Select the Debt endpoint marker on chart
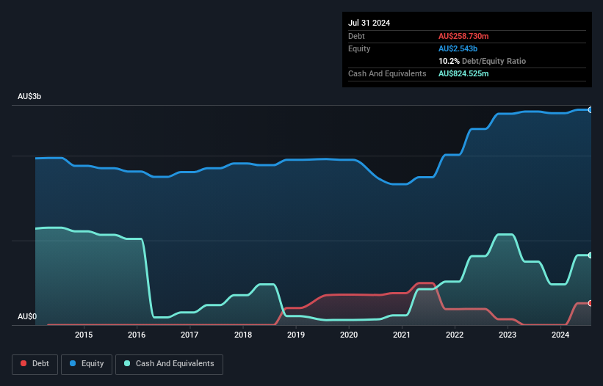The height and width of the screenshot is (386, 603). point(591,303)
